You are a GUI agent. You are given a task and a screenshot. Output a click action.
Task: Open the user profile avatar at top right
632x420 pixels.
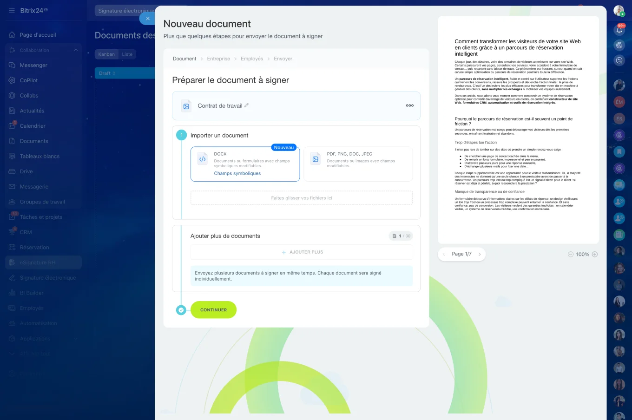coord(619,11)
